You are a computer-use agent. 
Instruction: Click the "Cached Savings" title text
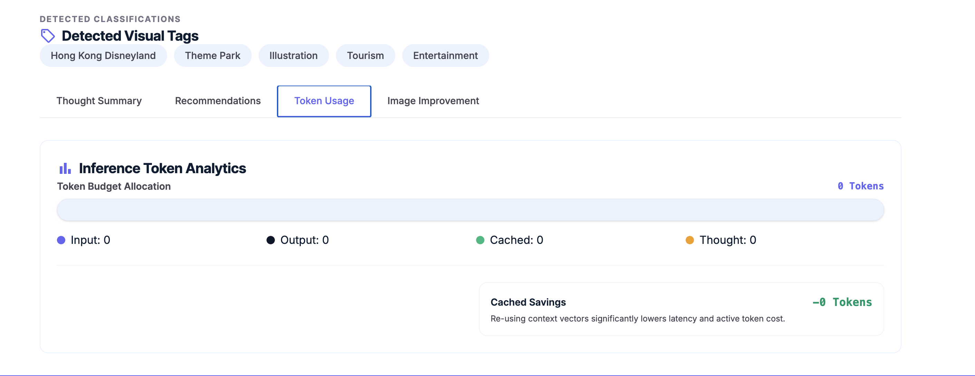coord(528,302)
